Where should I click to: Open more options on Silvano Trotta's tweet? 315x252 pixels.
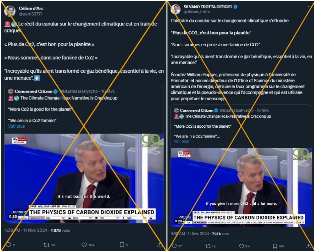[x=310, y=7]
